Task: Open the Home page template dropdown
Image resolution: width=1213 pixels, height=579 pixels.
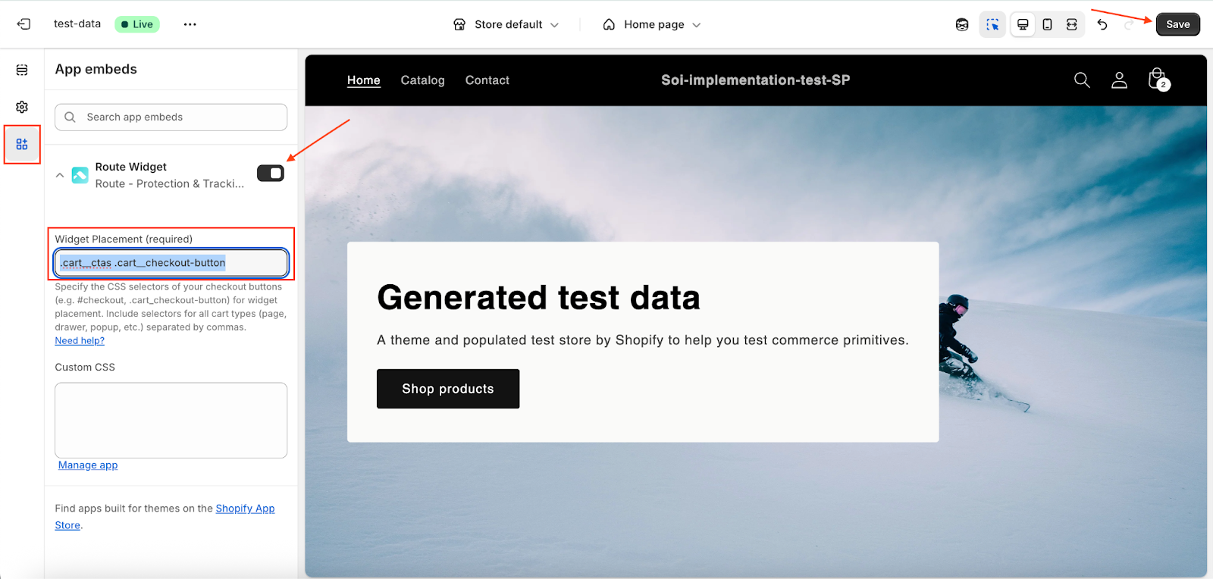Action: 652,24
